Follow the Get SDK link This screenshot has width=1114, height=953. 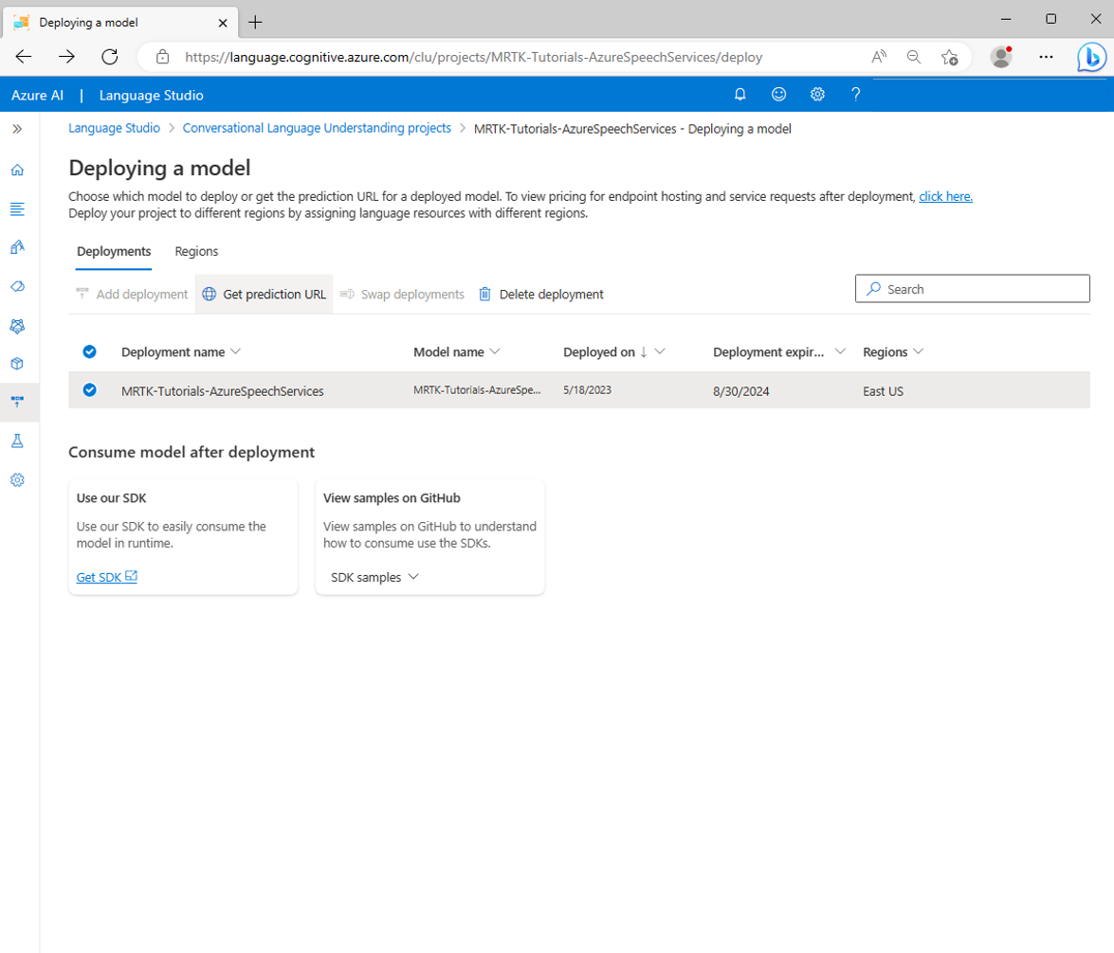pos(106,577)
